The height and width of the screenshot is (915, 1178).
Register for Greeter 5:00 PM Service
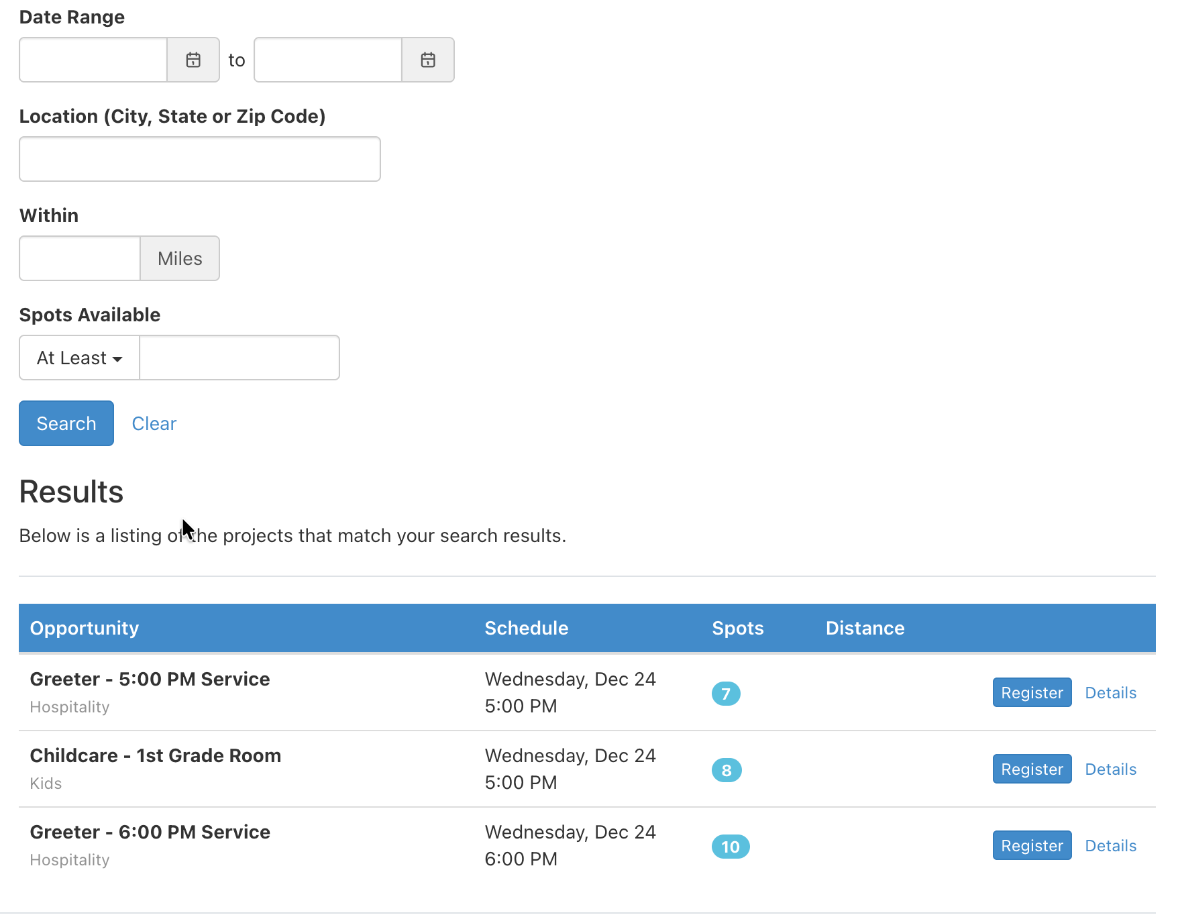[1032, 693]
